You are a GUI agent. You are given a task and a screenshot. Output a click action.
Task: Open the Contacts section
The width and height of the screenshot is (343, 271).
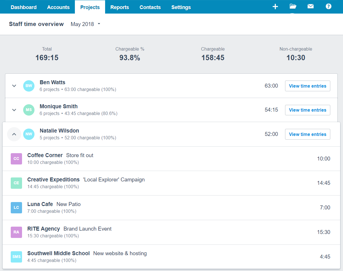coord(150,7)
